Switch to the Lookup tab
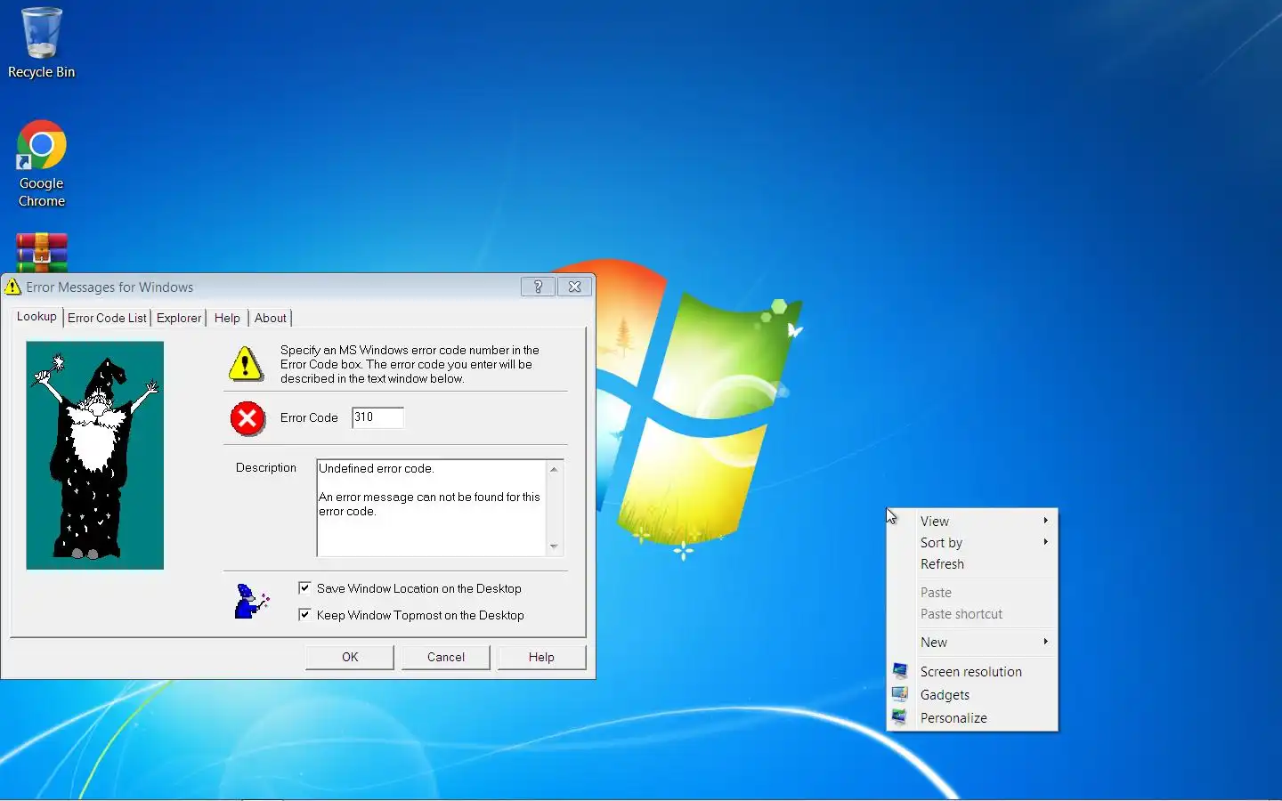Screen dimensions: 1282x801 [x=37, y=317]
